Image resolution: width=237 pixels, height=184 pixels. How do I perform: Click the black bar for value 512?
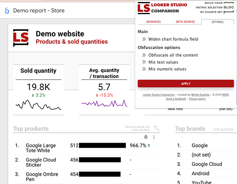pos(102,145)
